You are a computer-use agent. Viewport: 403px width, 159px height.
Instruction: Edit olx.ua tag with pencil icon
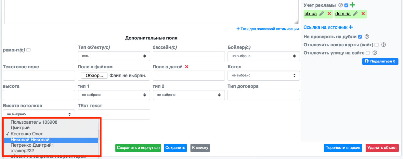pos(322,14)
